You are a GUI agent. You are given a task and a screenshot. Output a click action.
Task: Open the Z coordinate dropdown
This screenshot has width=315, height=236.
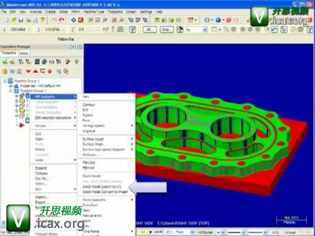tap(97, 29)
